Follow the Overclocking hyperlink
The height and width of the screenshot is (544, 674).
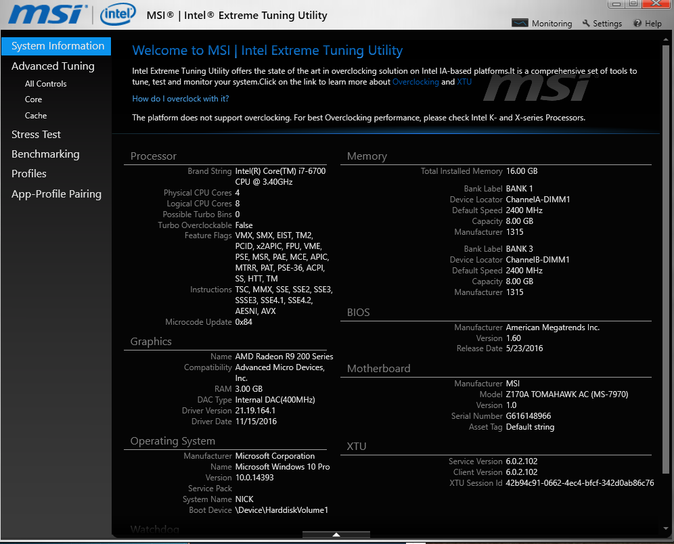[415, 82]
